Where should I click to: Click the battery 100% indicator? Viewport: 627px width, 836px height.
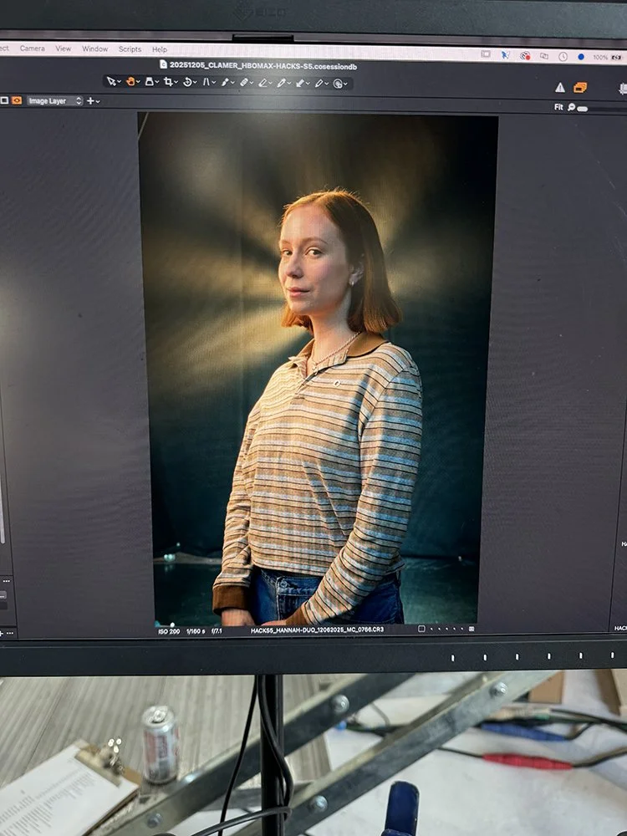609,58
